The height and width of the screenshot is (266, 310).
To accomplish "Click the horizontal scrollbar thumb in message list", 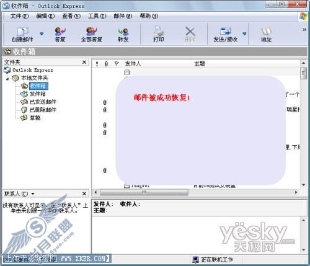I will [144, 192].
